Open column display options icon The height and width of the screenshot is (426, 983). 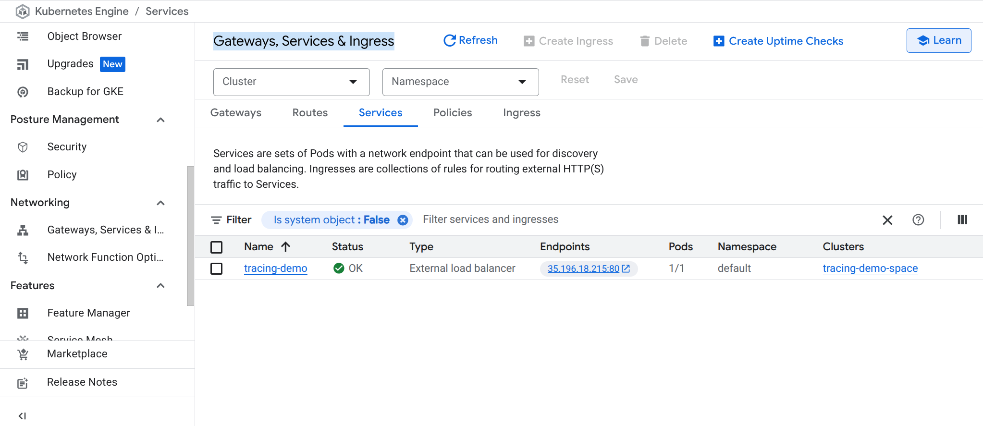962,220
